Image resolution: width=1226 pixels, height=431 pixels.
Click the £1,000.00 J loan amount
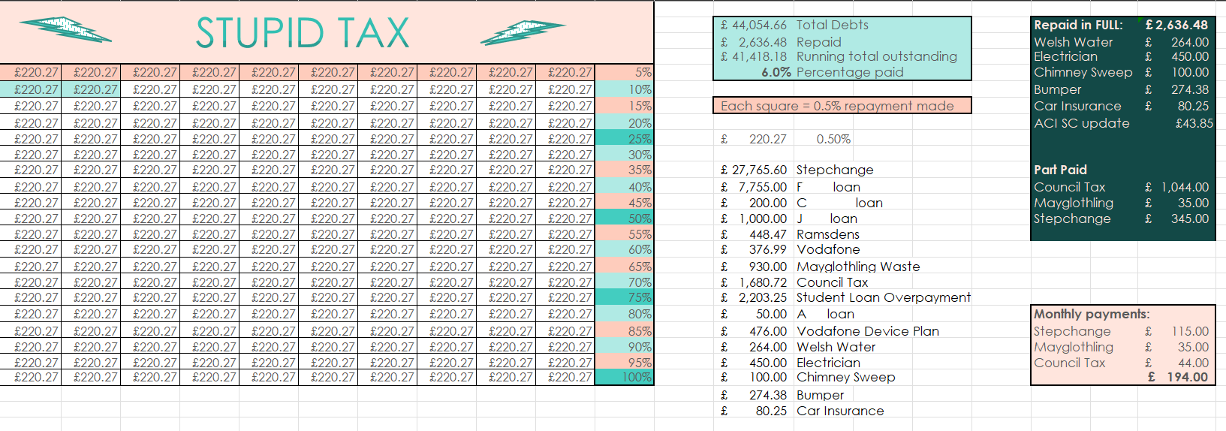pyautogui.click(x=754, y=219)
